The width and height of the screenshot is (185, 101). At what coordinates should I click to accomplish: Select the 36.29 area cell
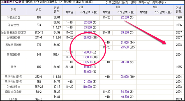pyautogui.click(x=57, y=92)
